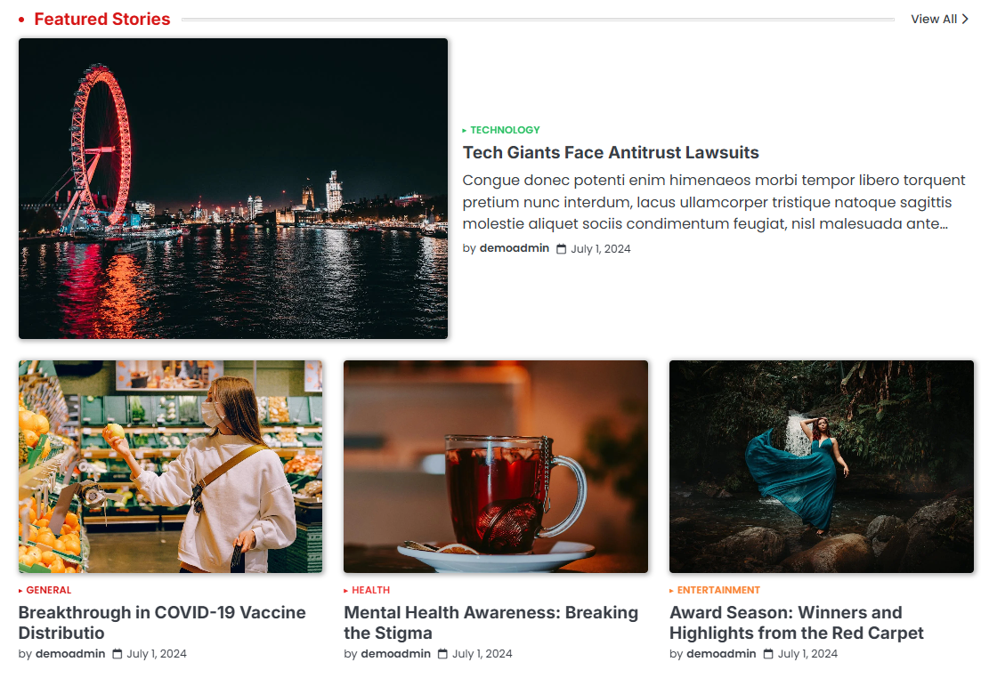Open Tech Giants Face Antitrust Lawsuits article
Image resolution: width=981 pixels, height=678 pixels.
611,153
